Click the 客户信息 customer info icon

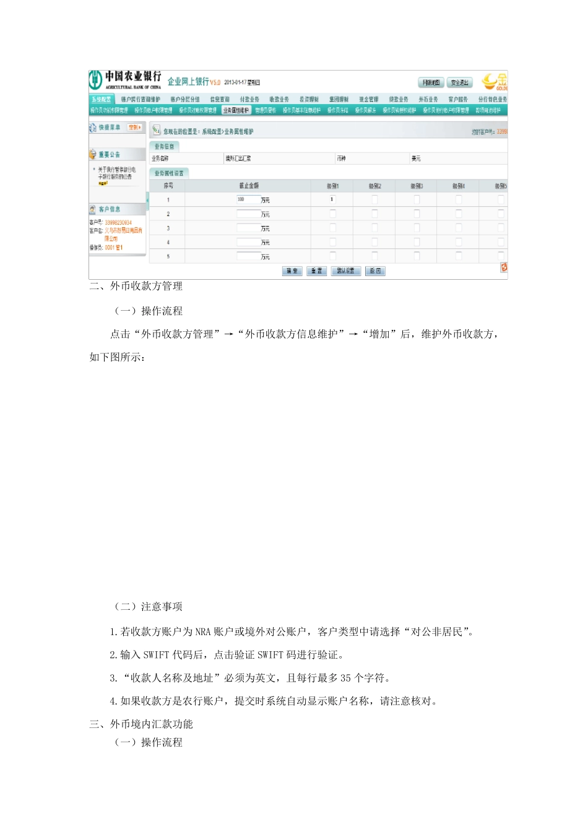coord(93,209)
